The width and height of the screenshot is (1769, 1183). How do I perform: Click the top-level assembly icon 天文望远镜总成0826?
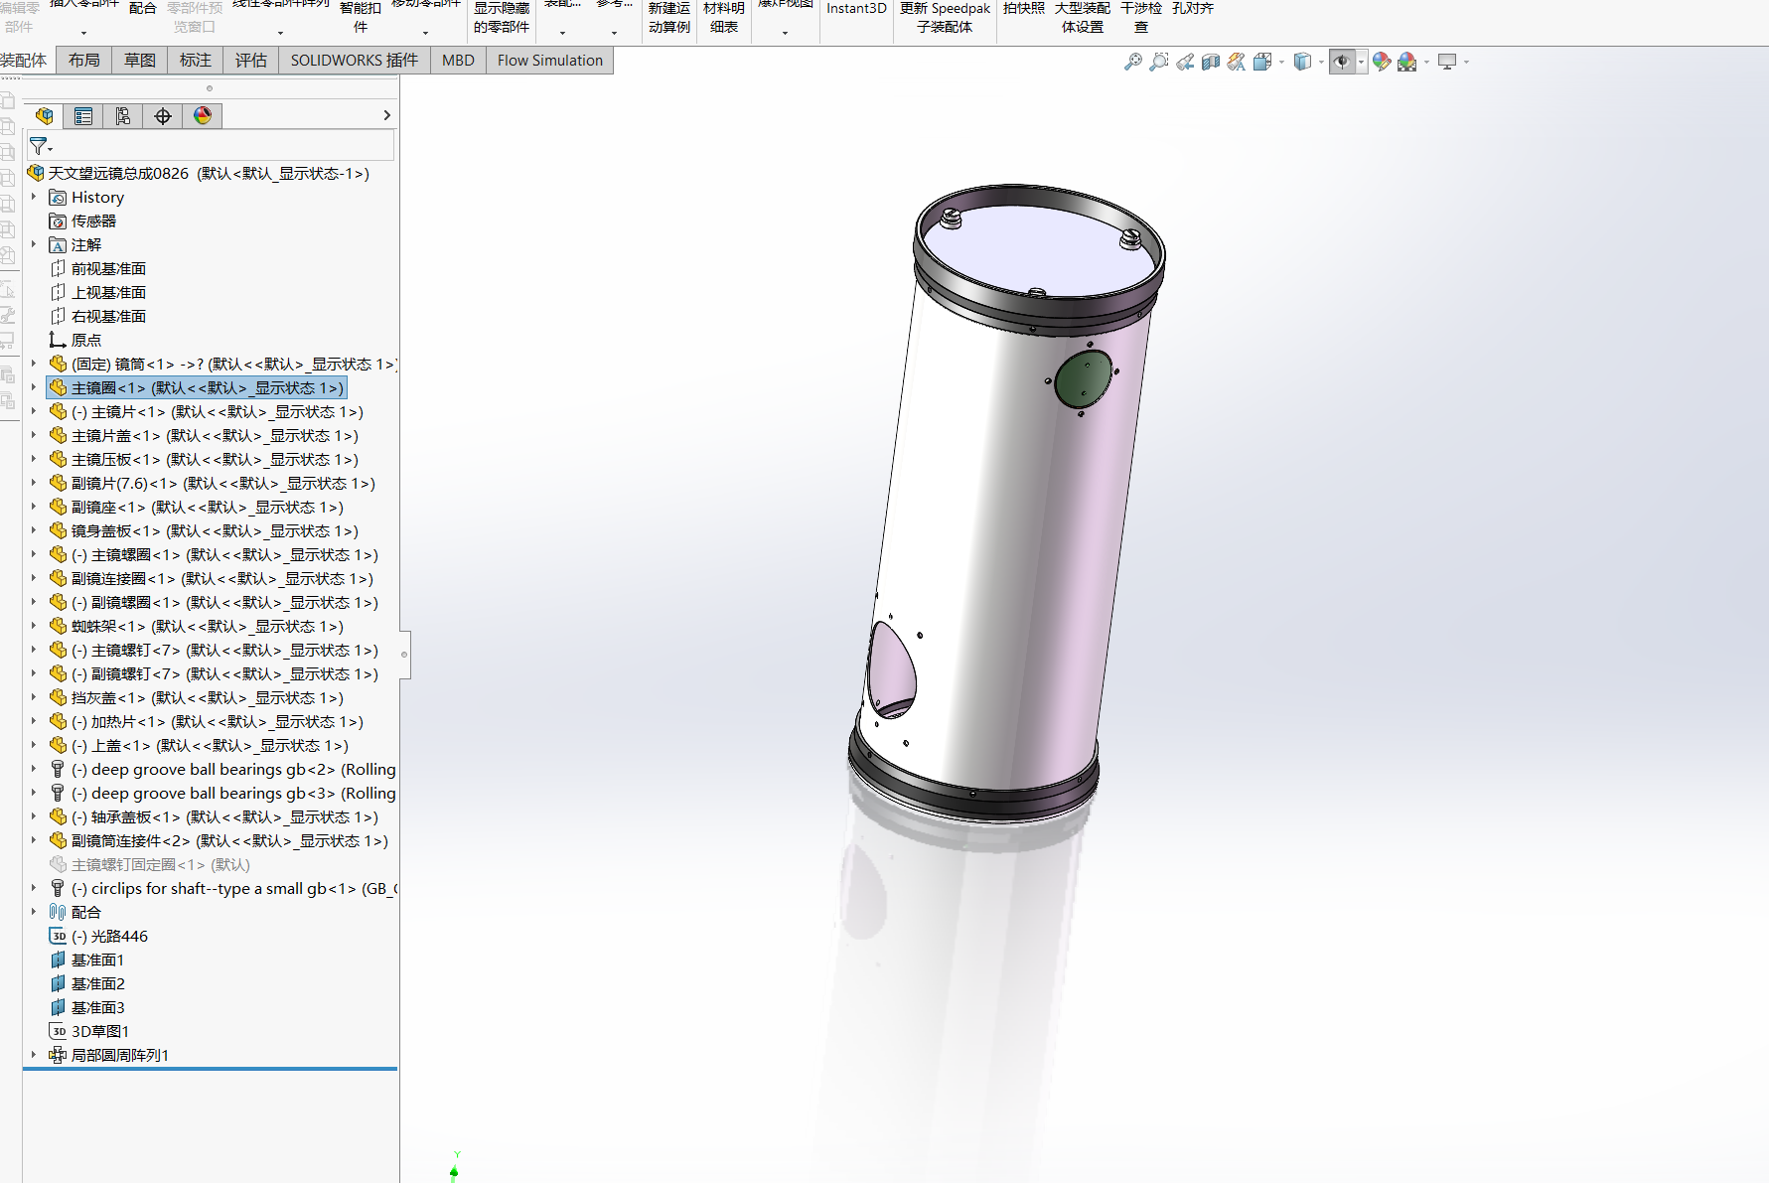point(36,173)
